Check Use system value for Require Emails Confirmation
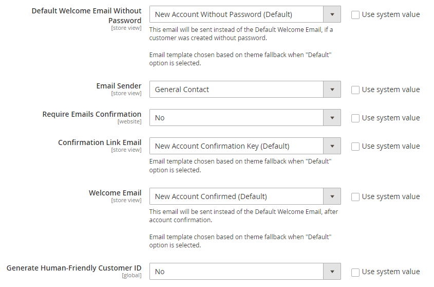 [355, 118]
